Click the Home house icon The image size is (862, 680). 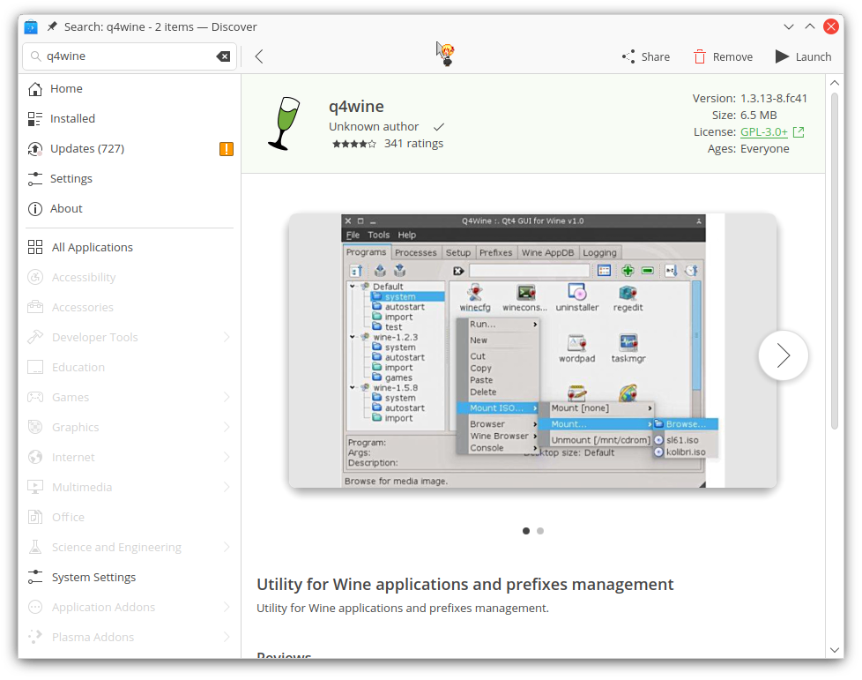point(35,88)
